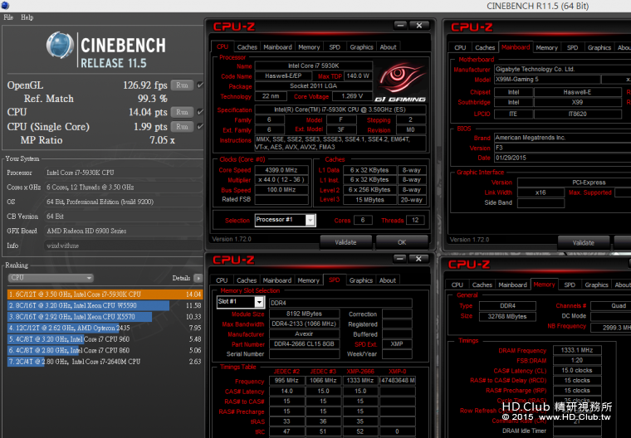Open the Ranking CPU dropdown
631x438 pixels.
51,278
